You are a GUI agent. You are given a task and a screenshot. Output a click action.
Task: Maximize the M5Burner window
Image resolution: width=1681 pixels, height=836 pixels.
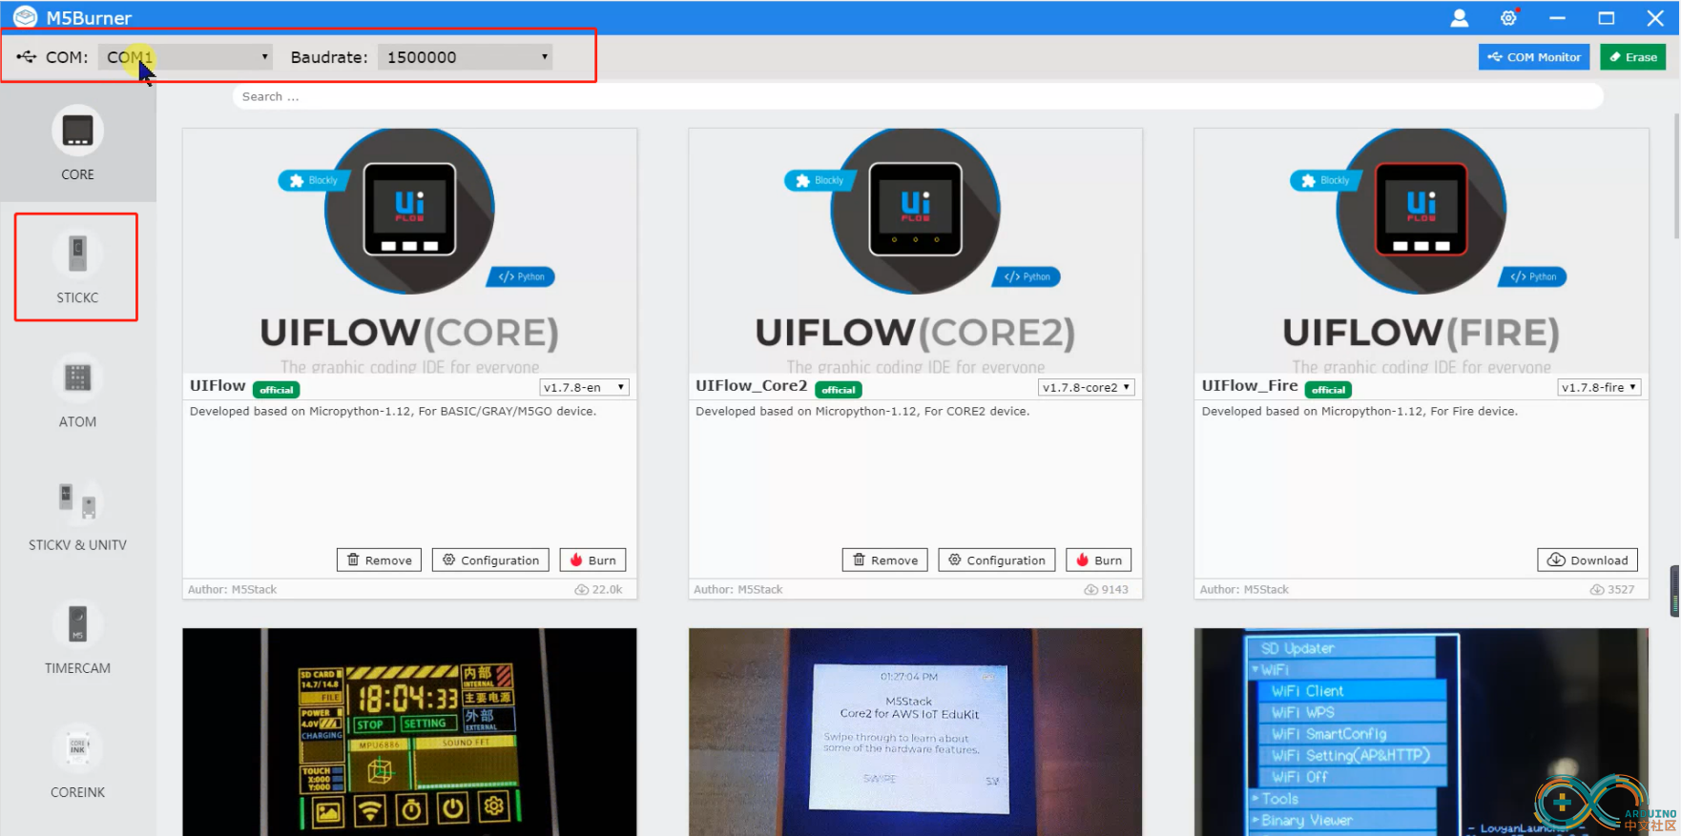point(1607,18)
